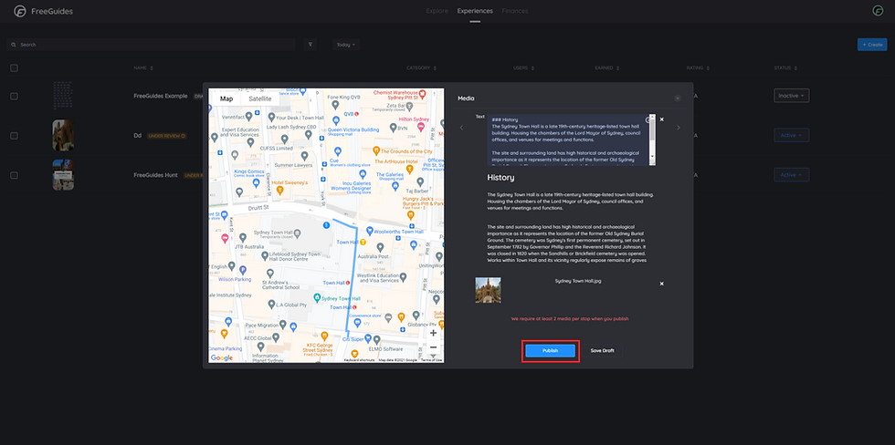This screenshot has width=895, height=445.
Task: Click the FreeGuides logo icon
Action: click(20, 11)
